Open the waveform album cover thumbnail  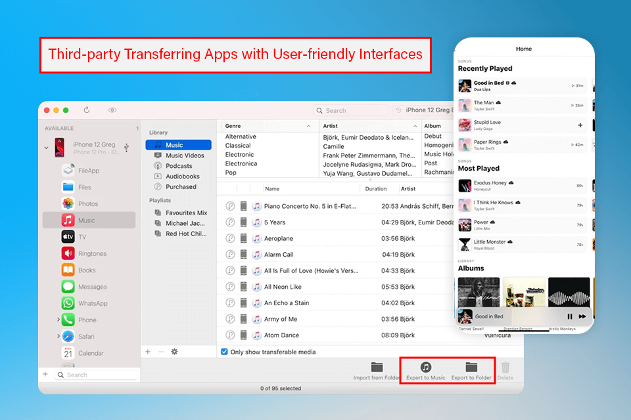[569, 292]
